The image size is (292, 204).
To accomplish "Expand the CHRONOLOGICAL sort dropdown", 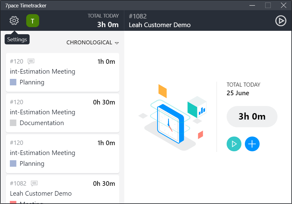I will [x=93, y=43].
